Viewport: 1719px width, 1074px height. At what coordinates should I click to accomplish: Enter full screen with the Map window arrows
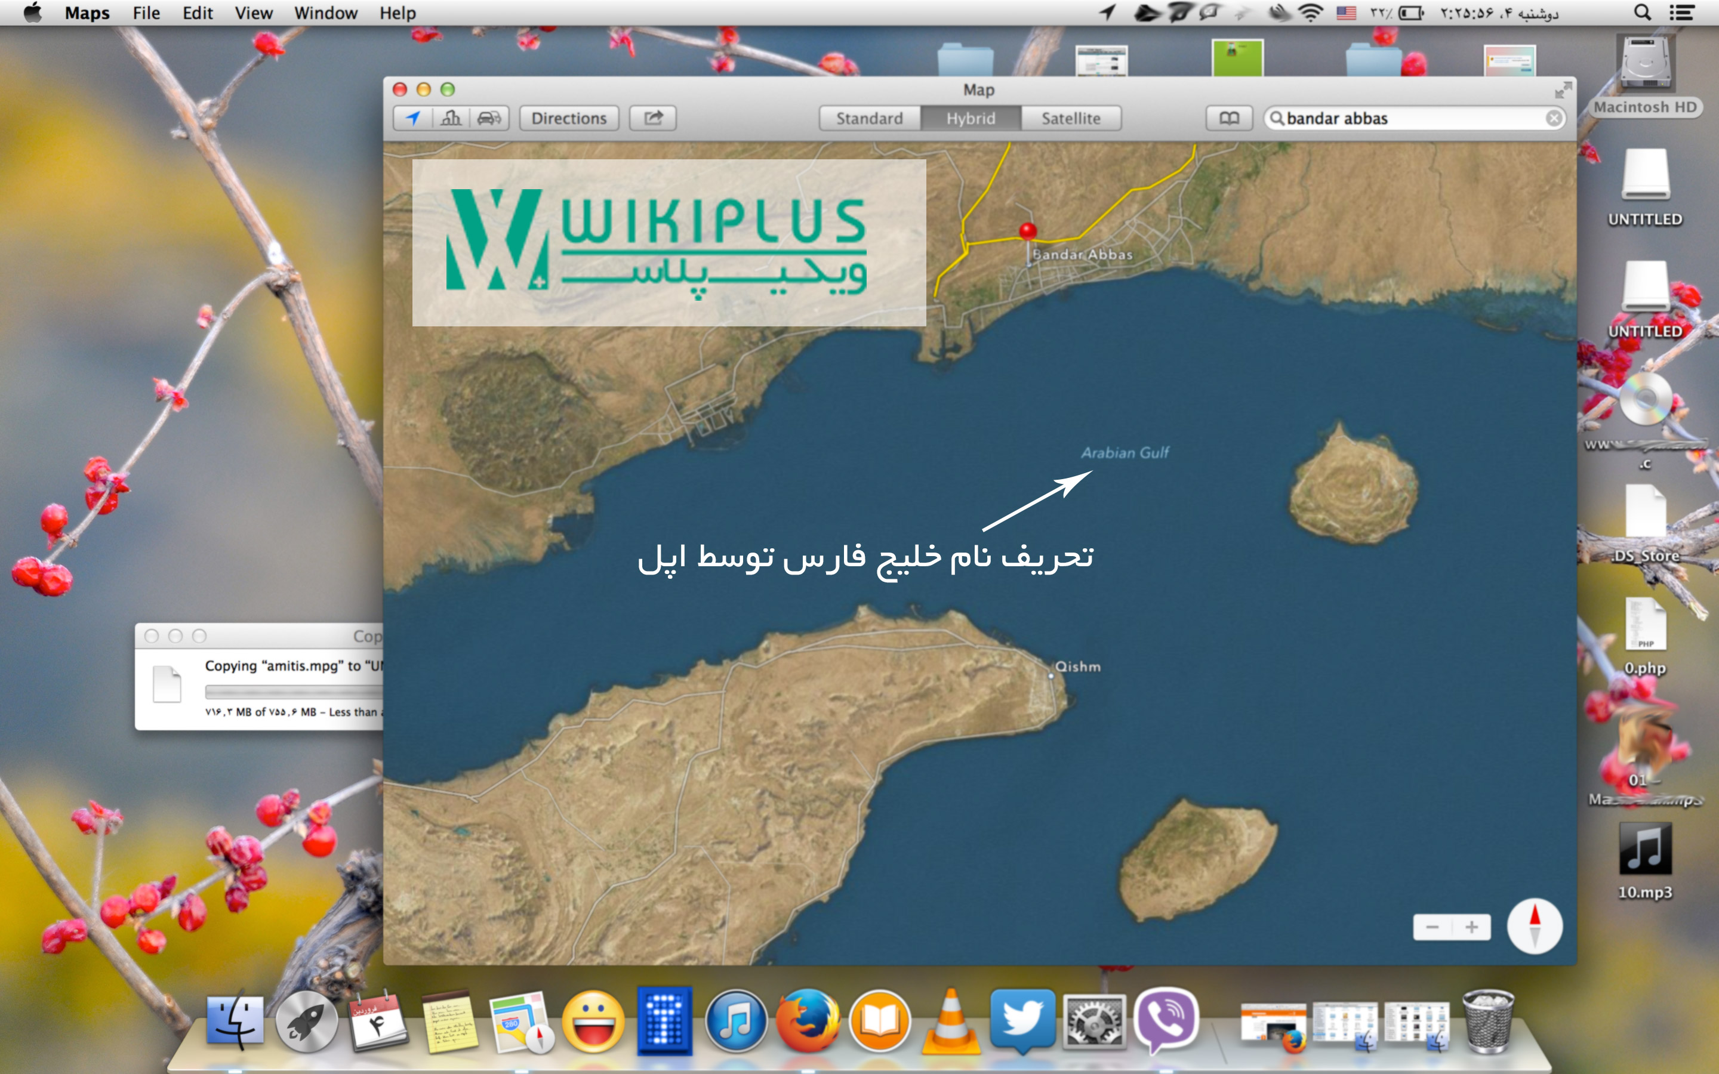point(1563,90)
